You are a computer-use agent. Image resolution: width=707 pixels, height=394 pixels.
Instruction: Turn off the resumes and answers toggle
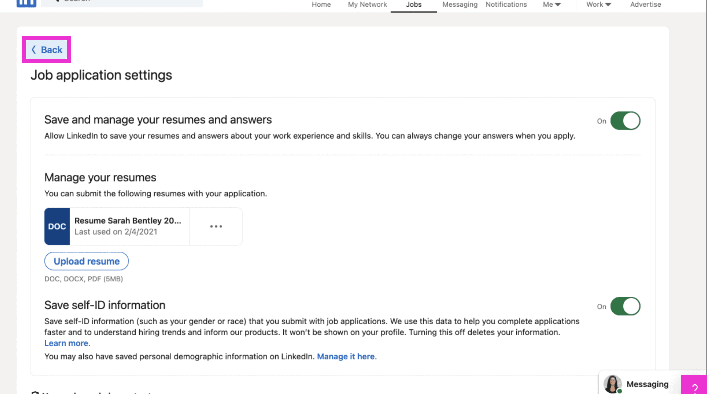point(625,120)
